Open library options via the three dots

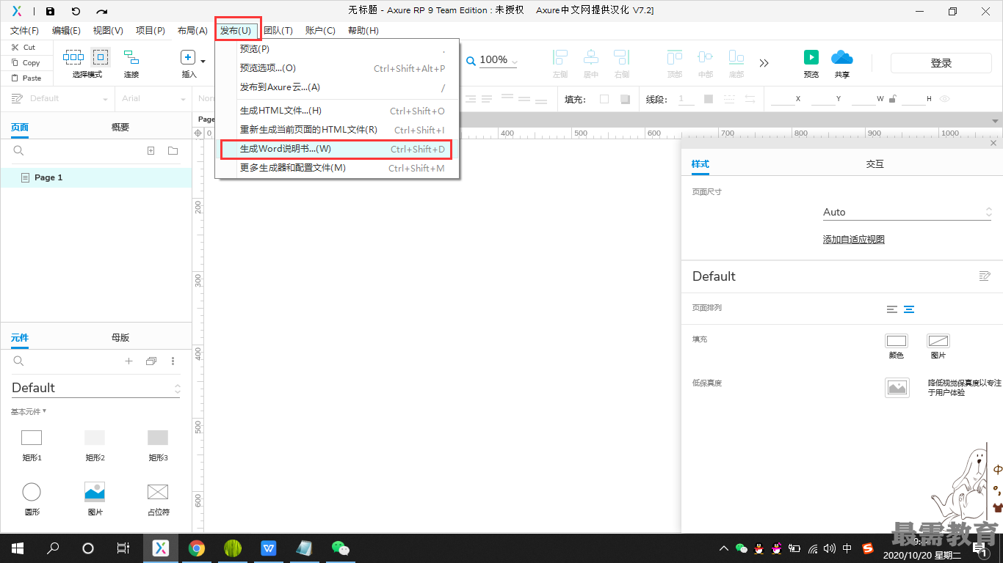coord(173,361)
